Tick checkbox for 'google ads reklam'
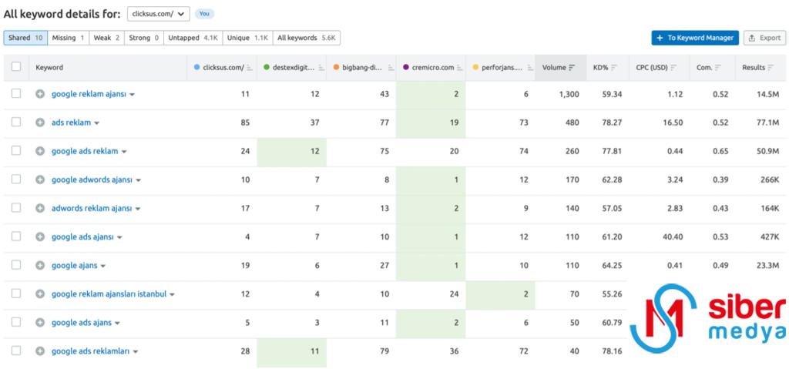The height and width of the screenshot is (369, 789). click(x=16, y=150)
